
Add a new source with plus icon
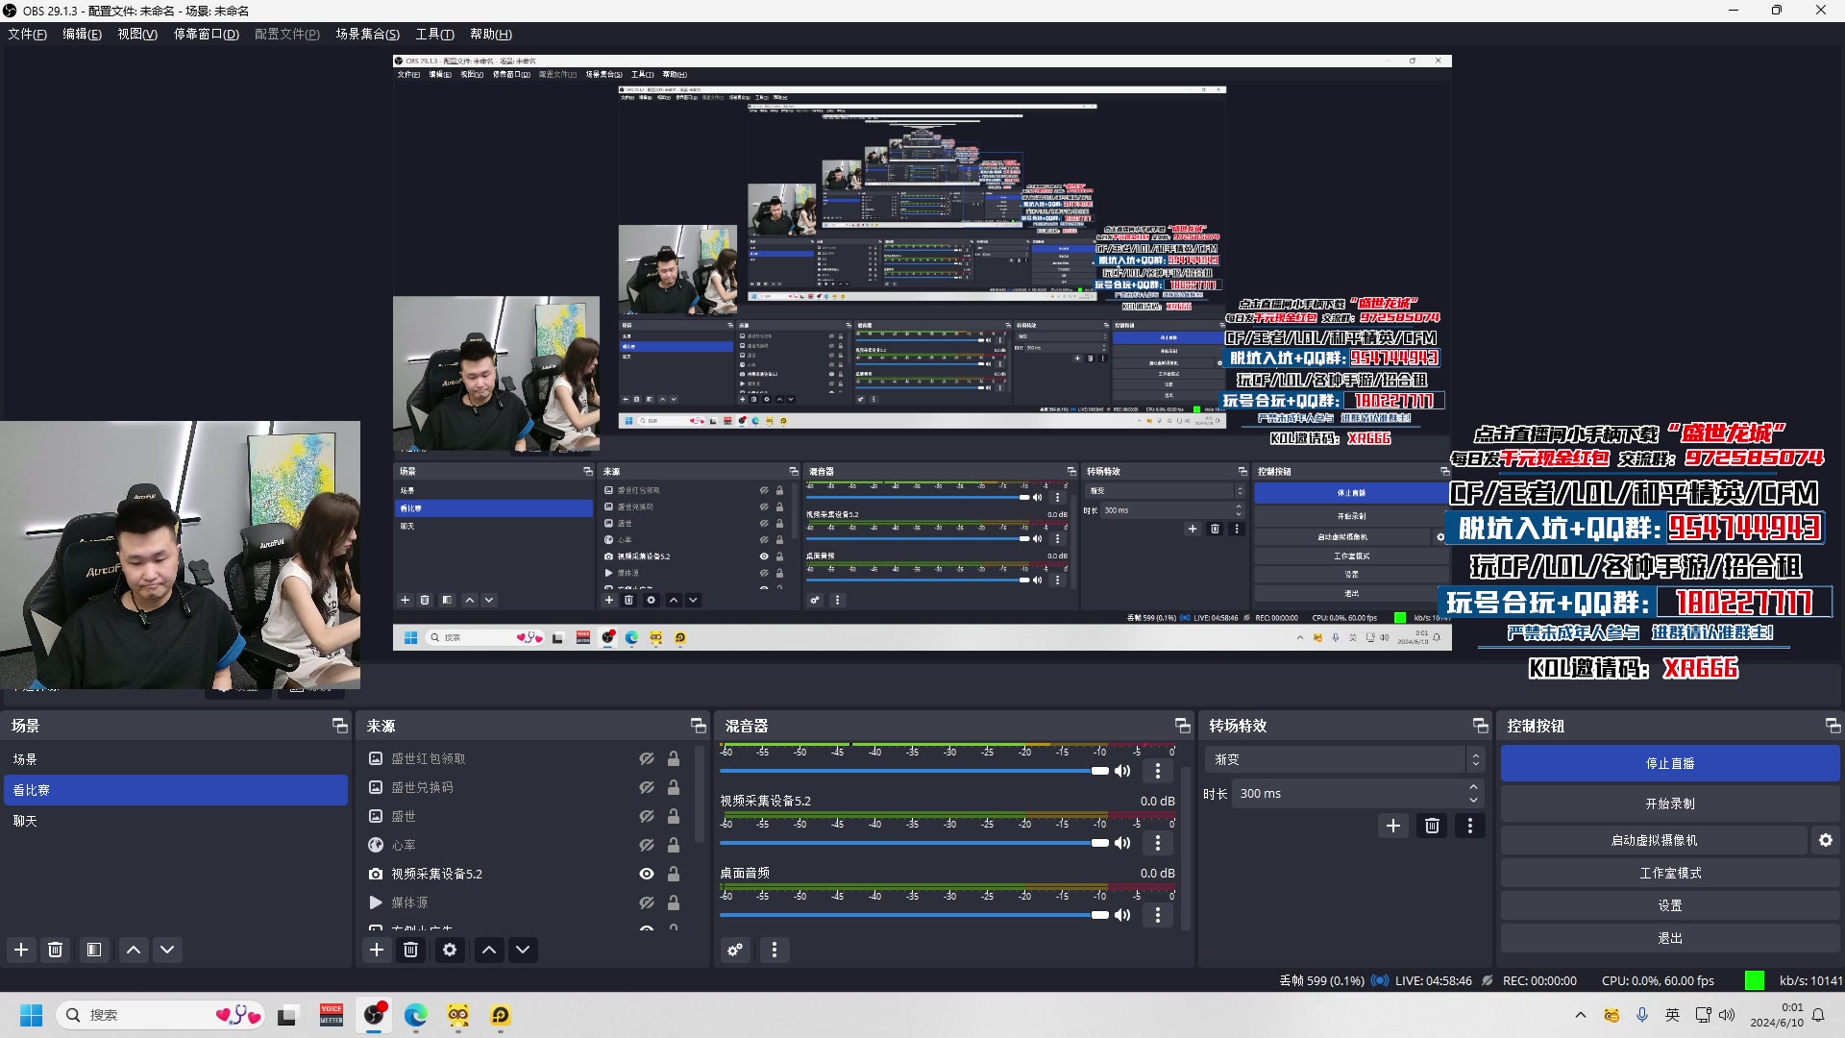[x=377, y=950]
